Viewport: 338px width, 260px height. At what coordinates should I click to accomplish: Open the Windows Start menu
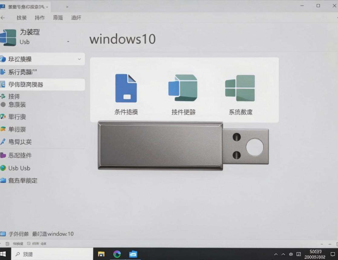click(3, 254)
